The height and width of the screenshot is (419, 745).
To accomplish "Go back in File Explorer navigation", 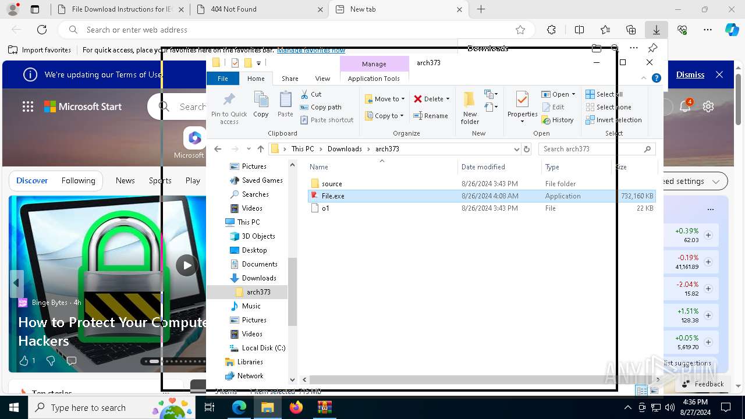I will click(218, 149).
